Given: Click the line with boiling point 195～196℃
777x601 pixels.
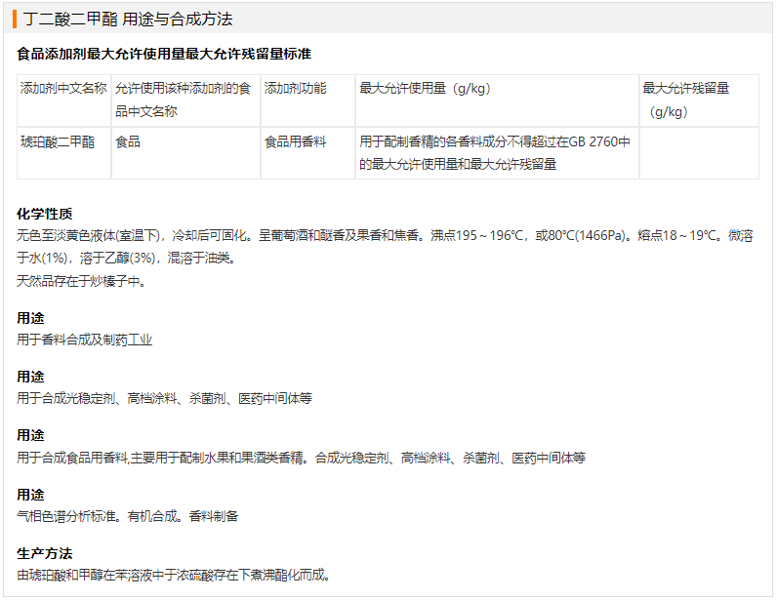Looking at the screenshot, I should (385, 235).
